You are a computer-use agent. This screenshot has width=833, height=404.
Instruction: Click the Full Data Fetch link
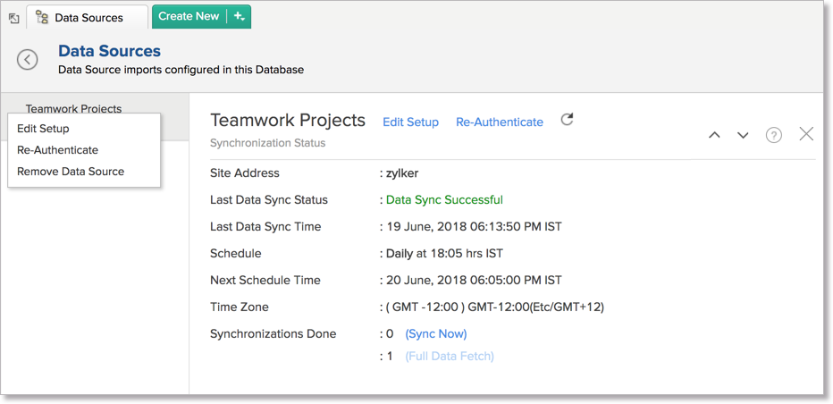pos(450,356)
